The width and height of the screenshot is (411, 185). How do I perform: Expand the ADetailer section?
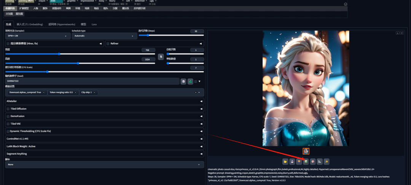[104, 101]
